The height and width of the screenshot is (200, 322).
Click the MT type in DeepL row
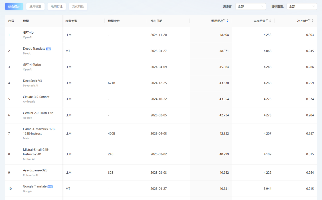(68, 51)
